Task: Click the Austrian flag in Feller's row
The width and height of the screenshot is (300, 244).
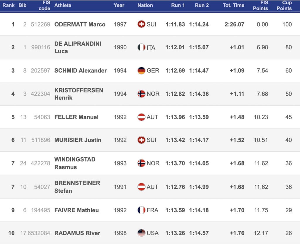Action: point(142,117)
